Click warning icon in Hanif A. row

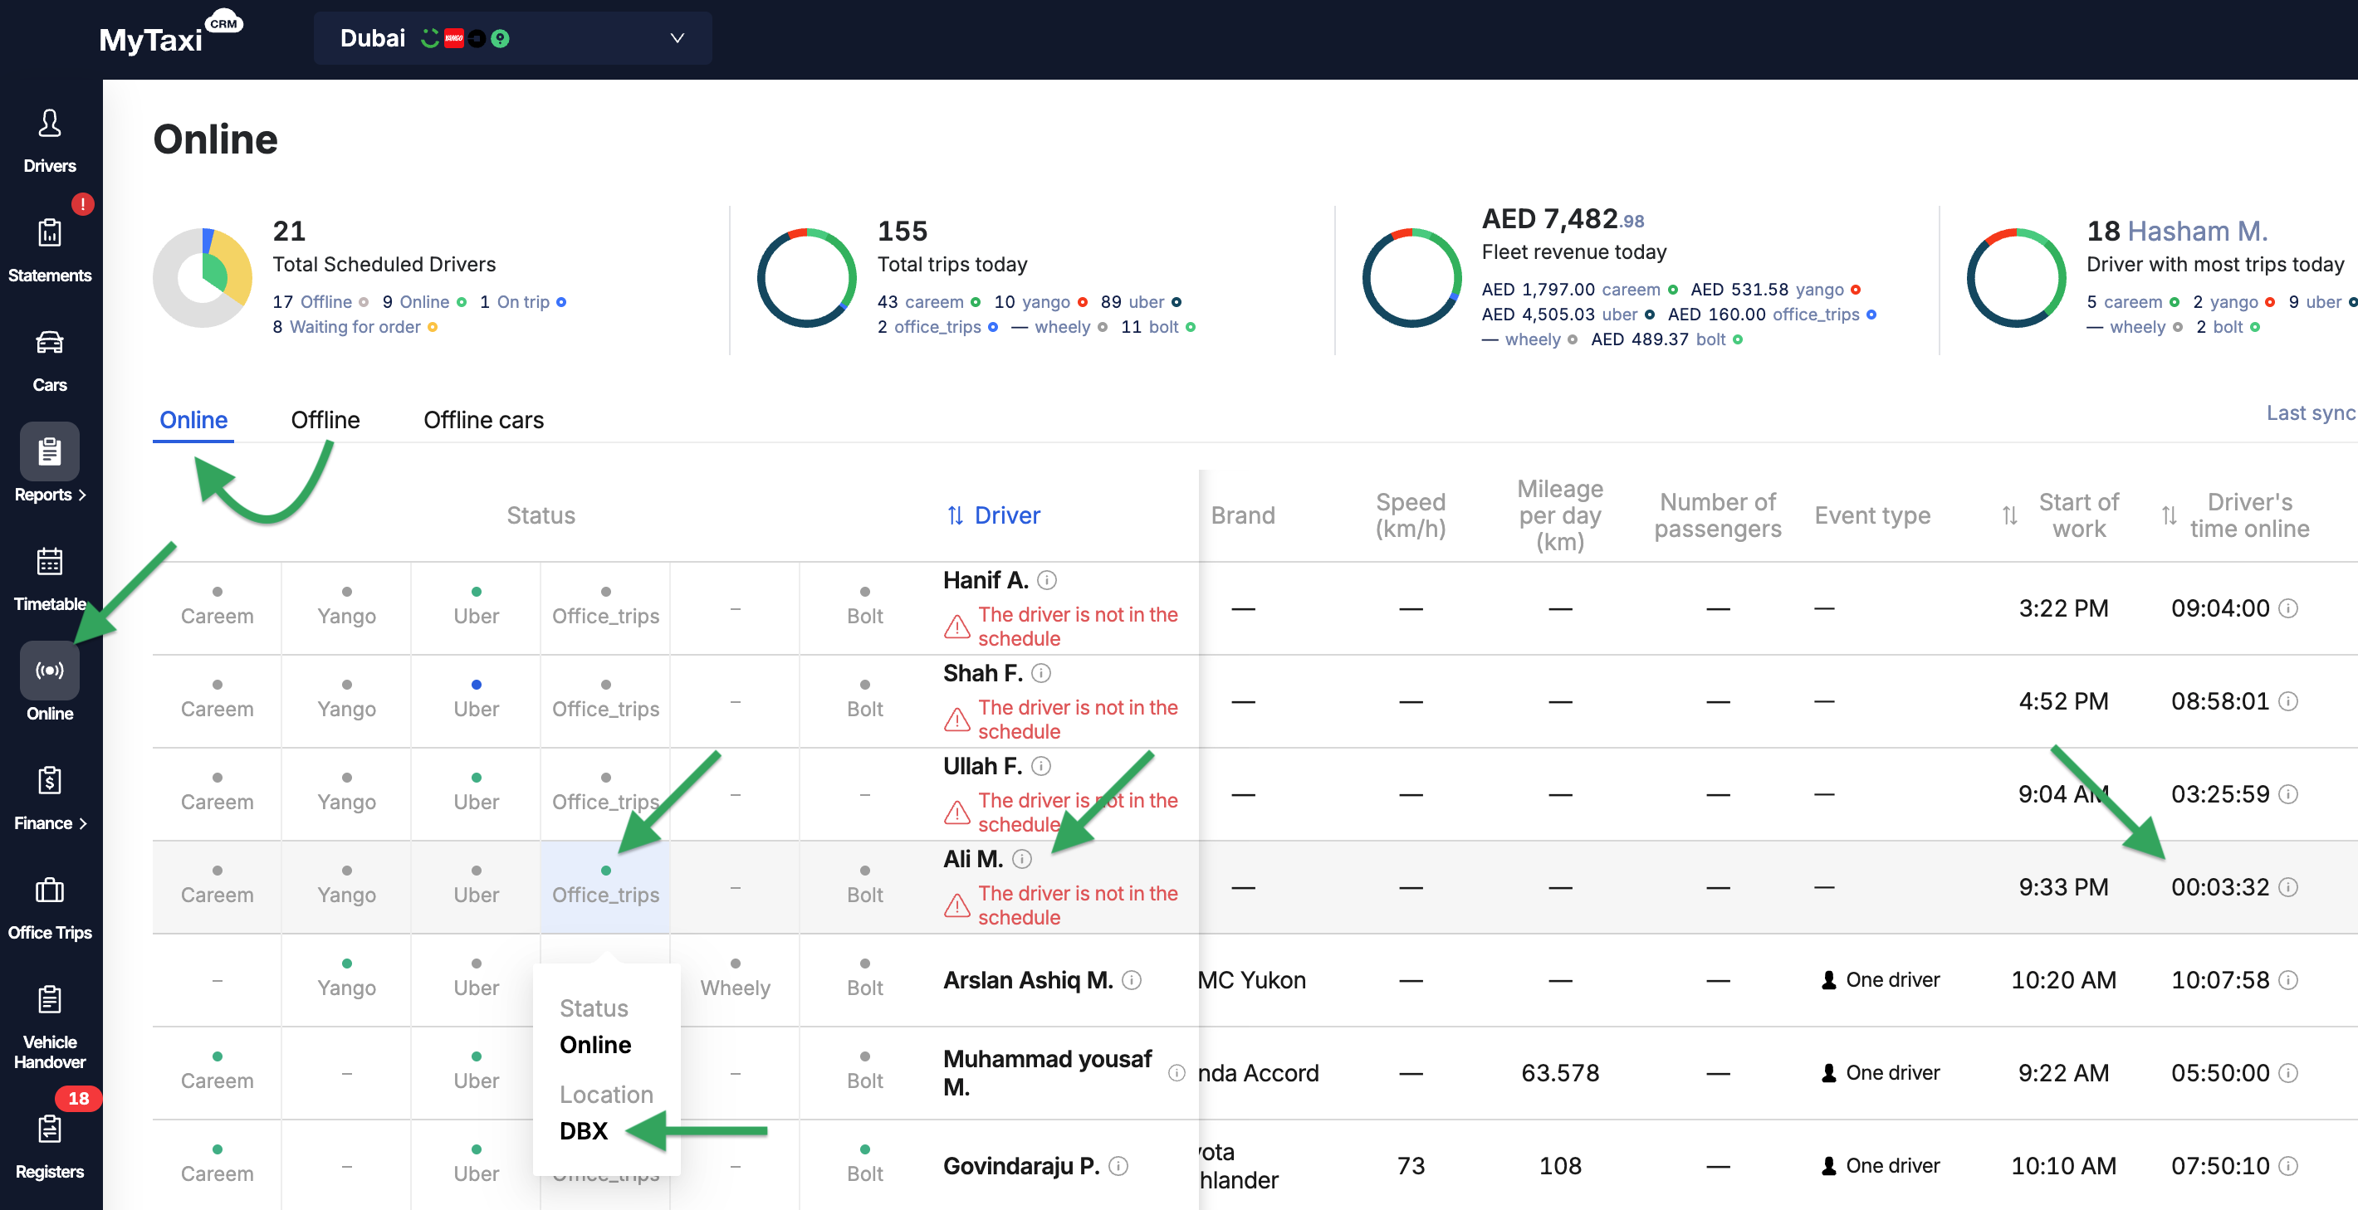[x=956, y=626]
